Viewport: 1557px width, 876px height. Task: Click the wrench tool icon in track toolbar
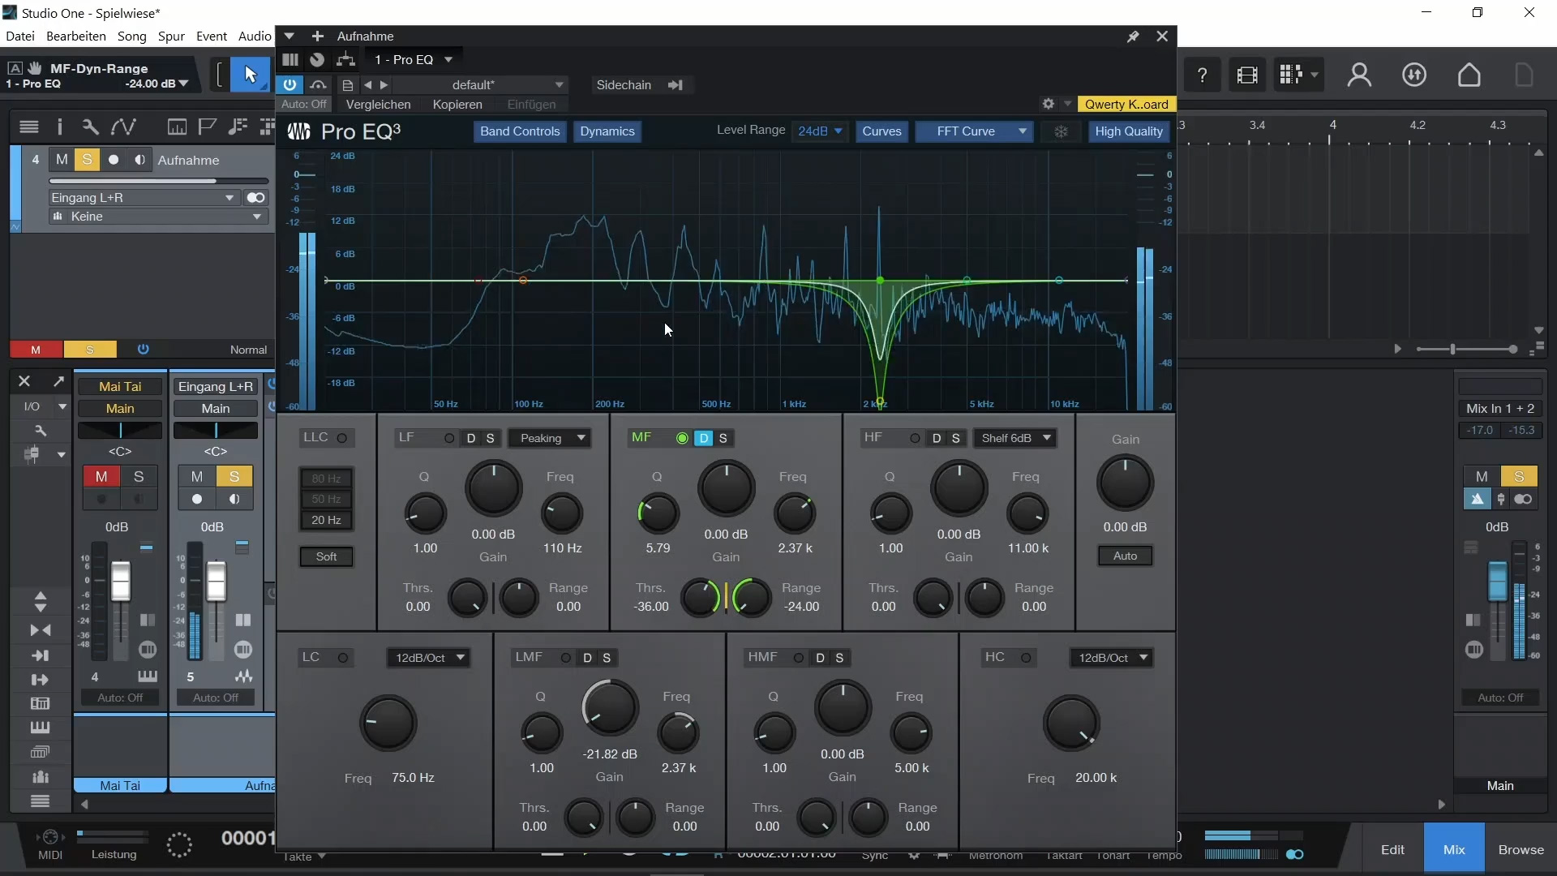90,127
